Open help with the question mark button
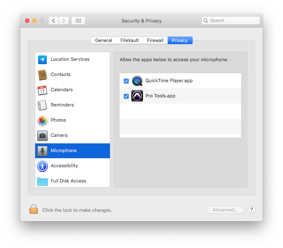 (251, 210)
